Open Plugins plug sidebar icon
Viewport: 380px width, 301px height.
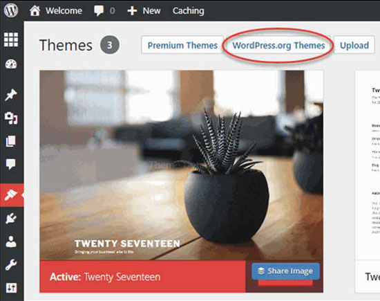tap(11, 218)
